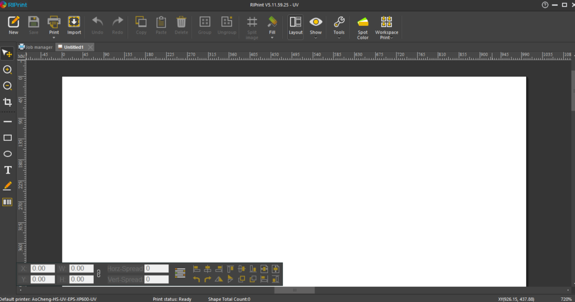The image size is (575, 302).
Task: Click the Workspace Print icon
Action: 386,22
